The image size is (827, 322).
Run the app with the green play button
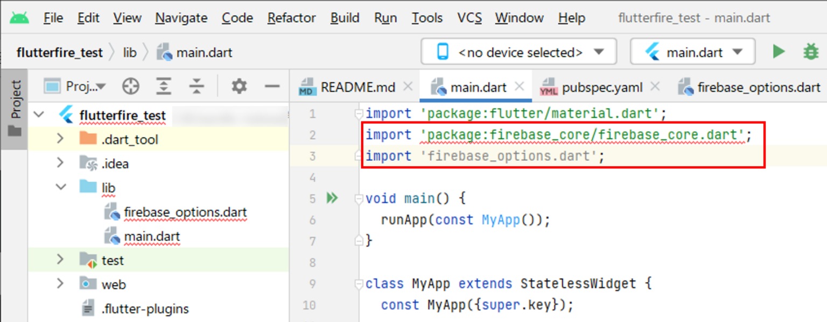tap(779, 52)
